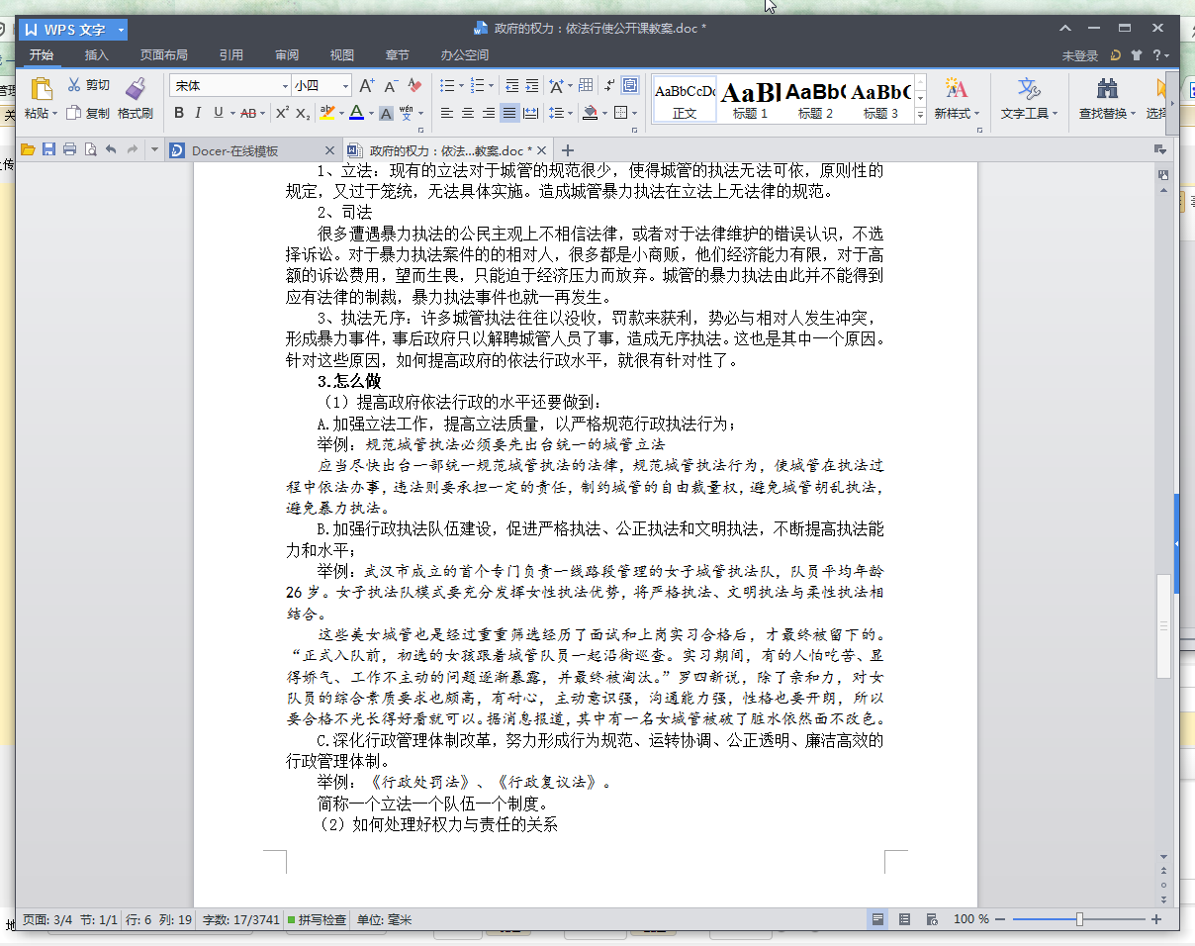This screenshot has height=946, width=1195.
Task: Center align the text
Action: (468, 114)
